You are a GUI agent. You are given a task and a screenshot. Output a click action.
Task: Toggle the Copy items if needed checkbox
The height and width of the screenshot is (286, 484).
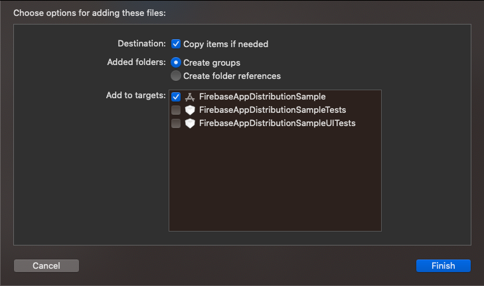click(176, 44)
